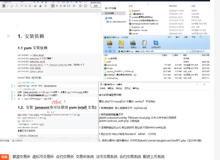Apply the yellow text highlight color
This screenshot has width=220, height=160.
tap(35, 6)
